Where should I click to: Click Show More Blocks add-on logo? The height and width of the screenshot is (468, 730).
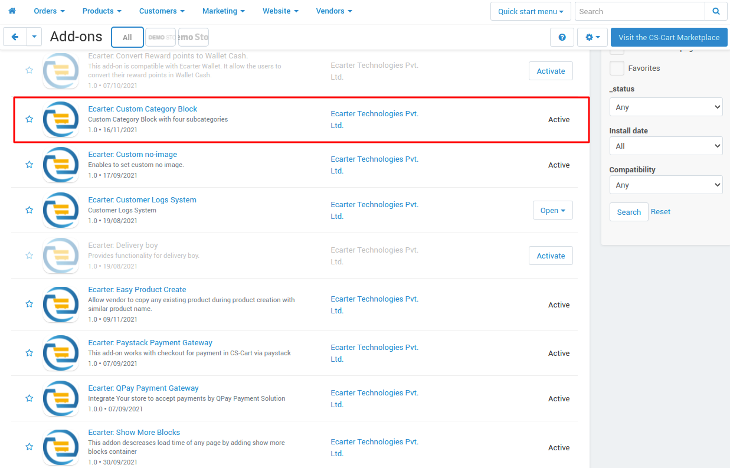tap(61, 447)
